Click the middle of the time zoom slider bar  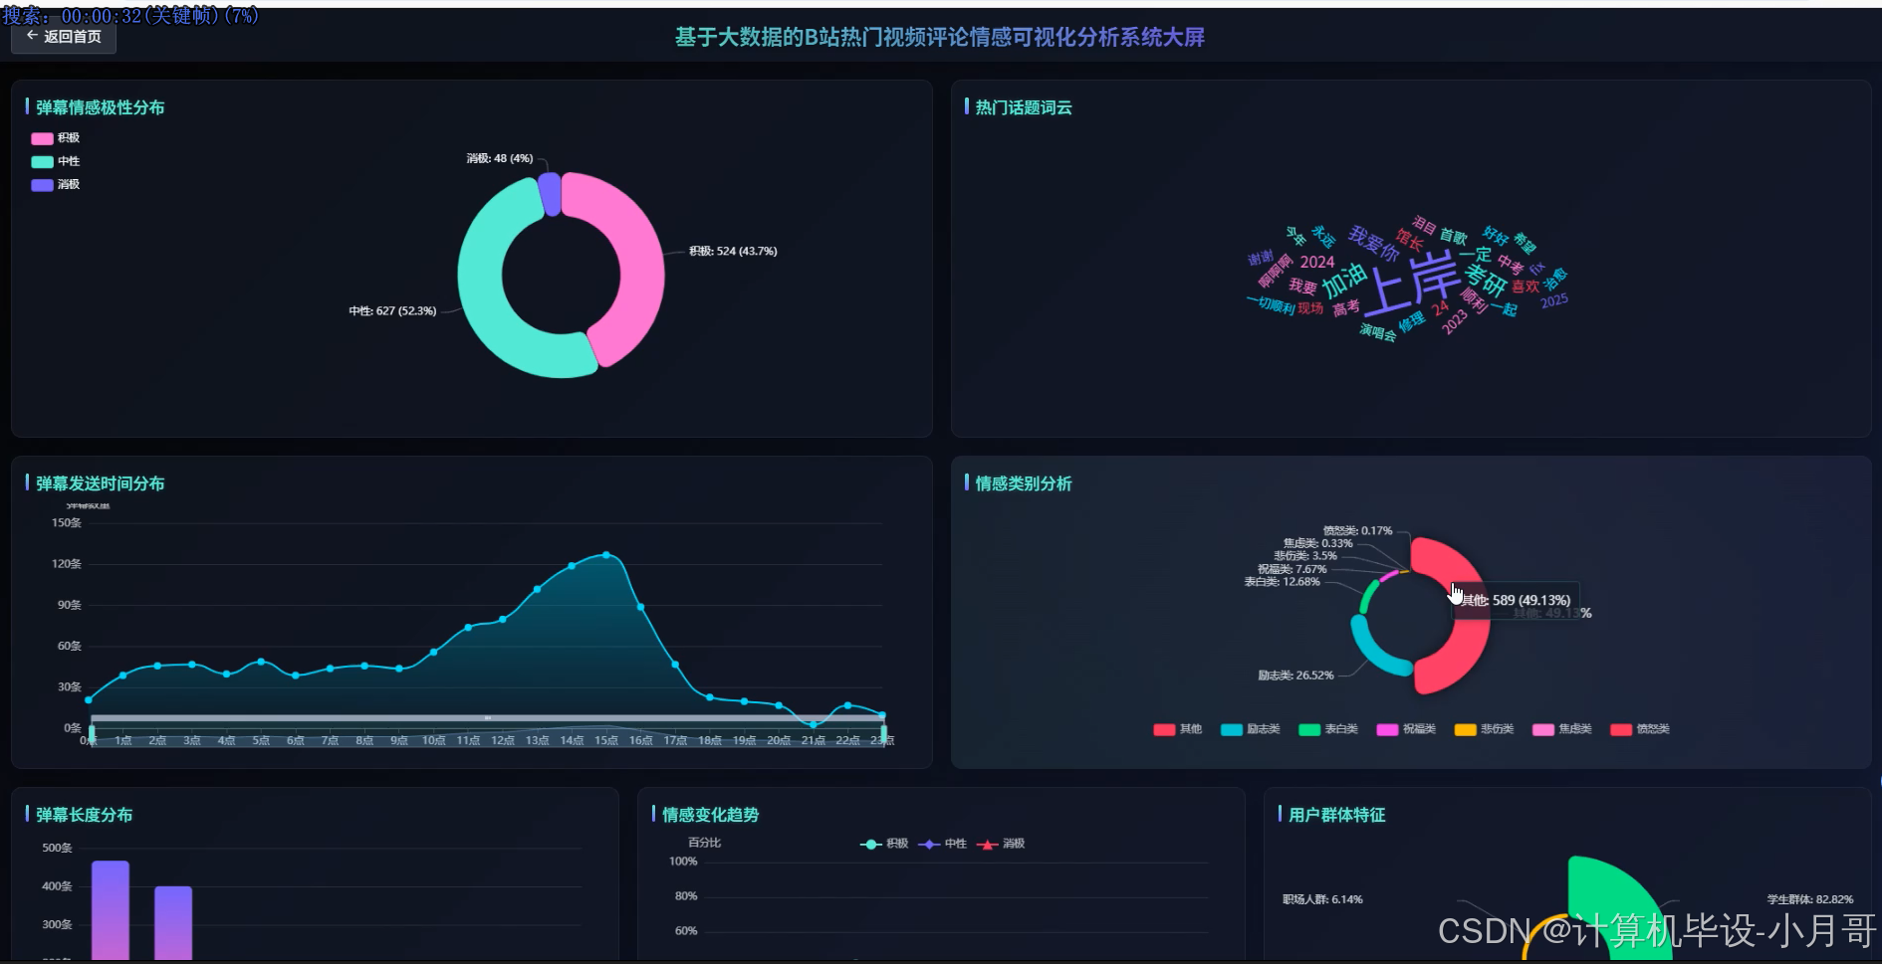pyautogui.click(x=487, y=717)
